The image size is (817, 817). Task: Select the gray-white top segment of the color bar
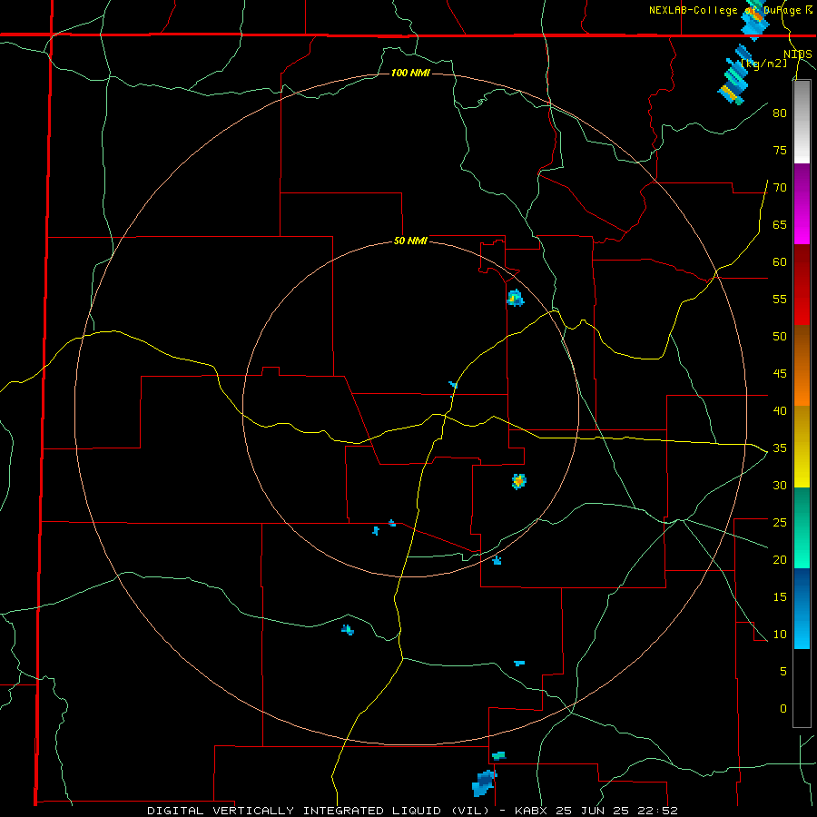point(802,122)
